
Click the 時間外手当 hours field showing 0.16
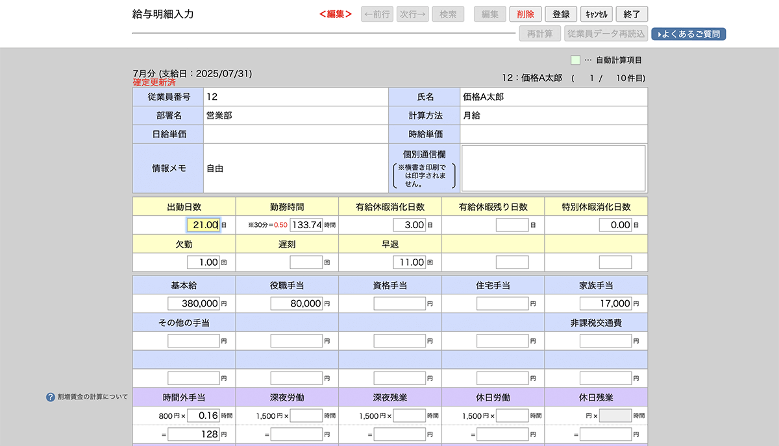click(203, 416)
